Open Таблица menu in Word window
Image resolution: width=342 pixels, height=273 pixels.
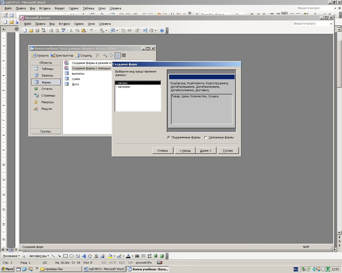88,8
